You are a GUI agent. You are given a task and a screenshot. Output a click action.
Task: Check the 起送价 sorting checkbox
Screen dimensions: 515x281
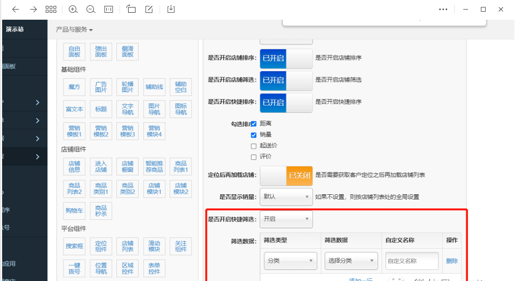(253, 146)
